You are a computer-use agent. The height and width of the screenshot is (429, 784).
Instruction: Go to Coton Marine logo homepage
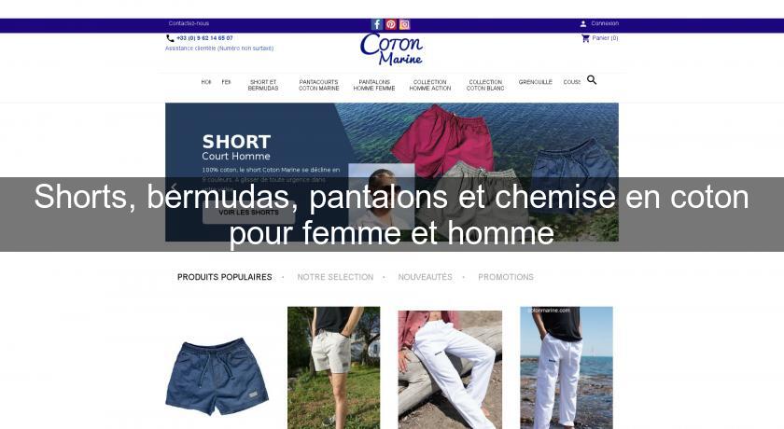391,49
